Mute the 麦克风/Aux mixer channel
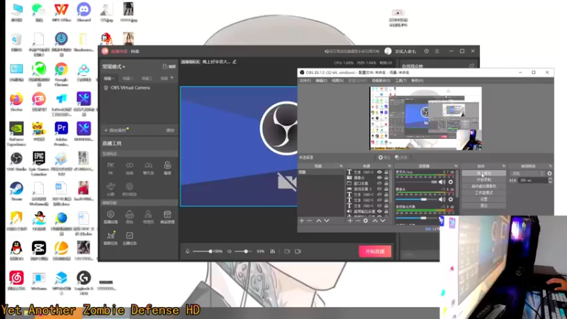 pos(442,182)
